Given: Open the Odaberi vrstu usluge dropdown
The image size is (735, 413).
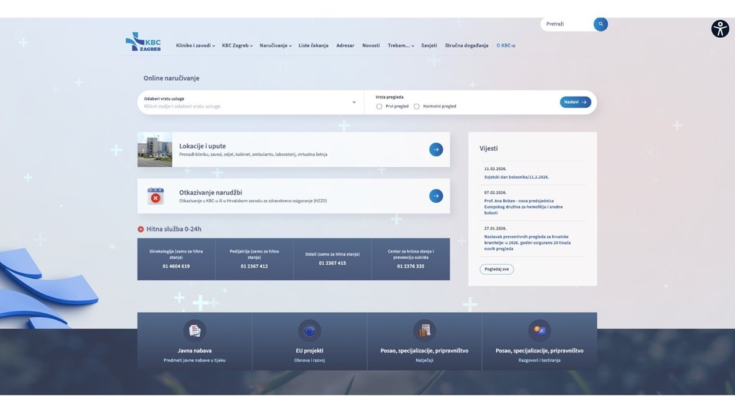Looking at the screenshot, I should pos(249,103).
